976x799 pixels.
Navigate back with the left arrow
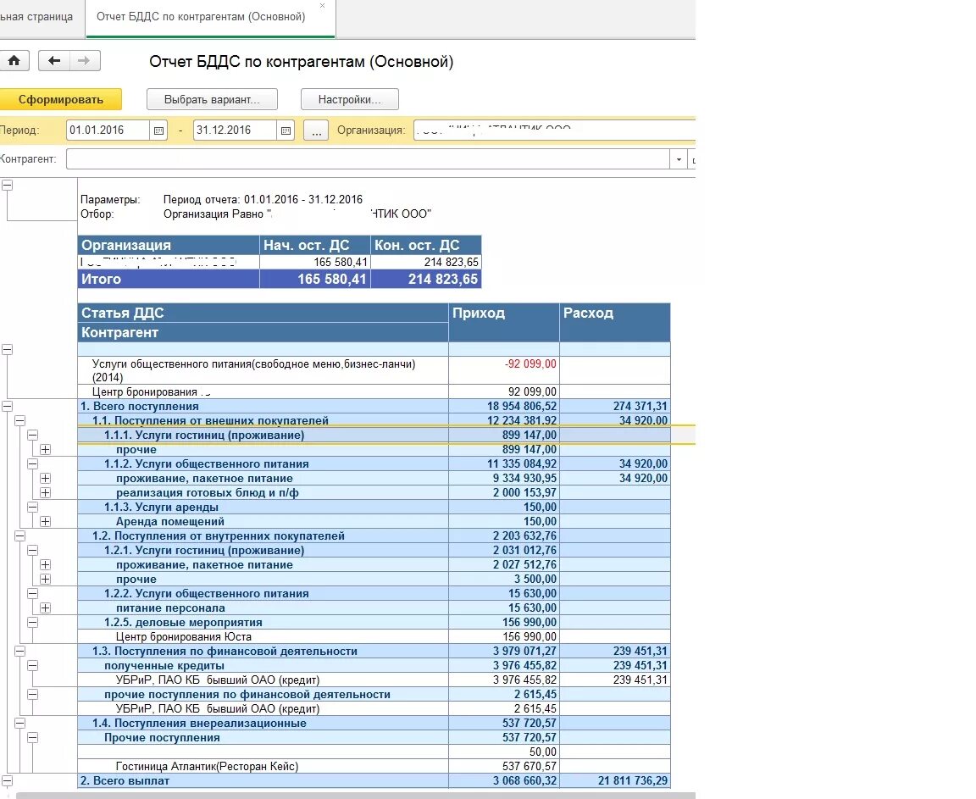coord(54,60)
